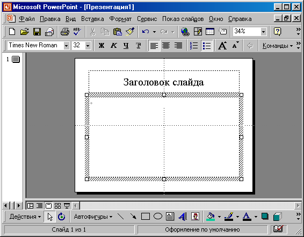Toggle bold formatting (Ж)
304x237 pixels.
[102, 46]
